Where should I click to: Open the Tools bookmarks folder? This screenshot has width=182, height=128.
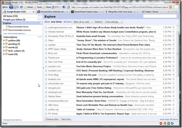point(38,7)
